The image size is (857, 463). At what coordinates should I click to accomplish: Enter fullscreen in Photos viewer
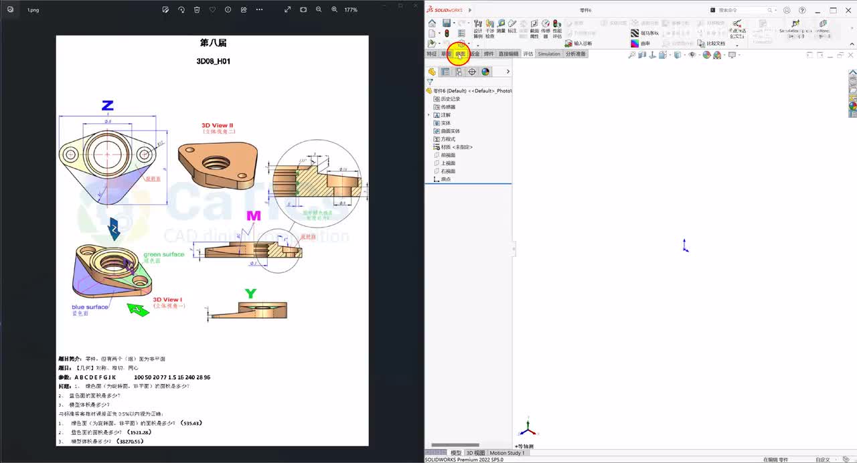288,9
